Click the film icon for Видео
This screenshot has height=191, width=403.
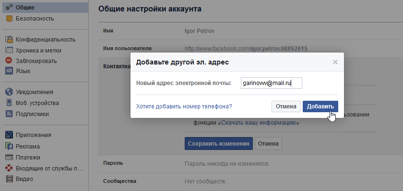(x=9, y=179)
